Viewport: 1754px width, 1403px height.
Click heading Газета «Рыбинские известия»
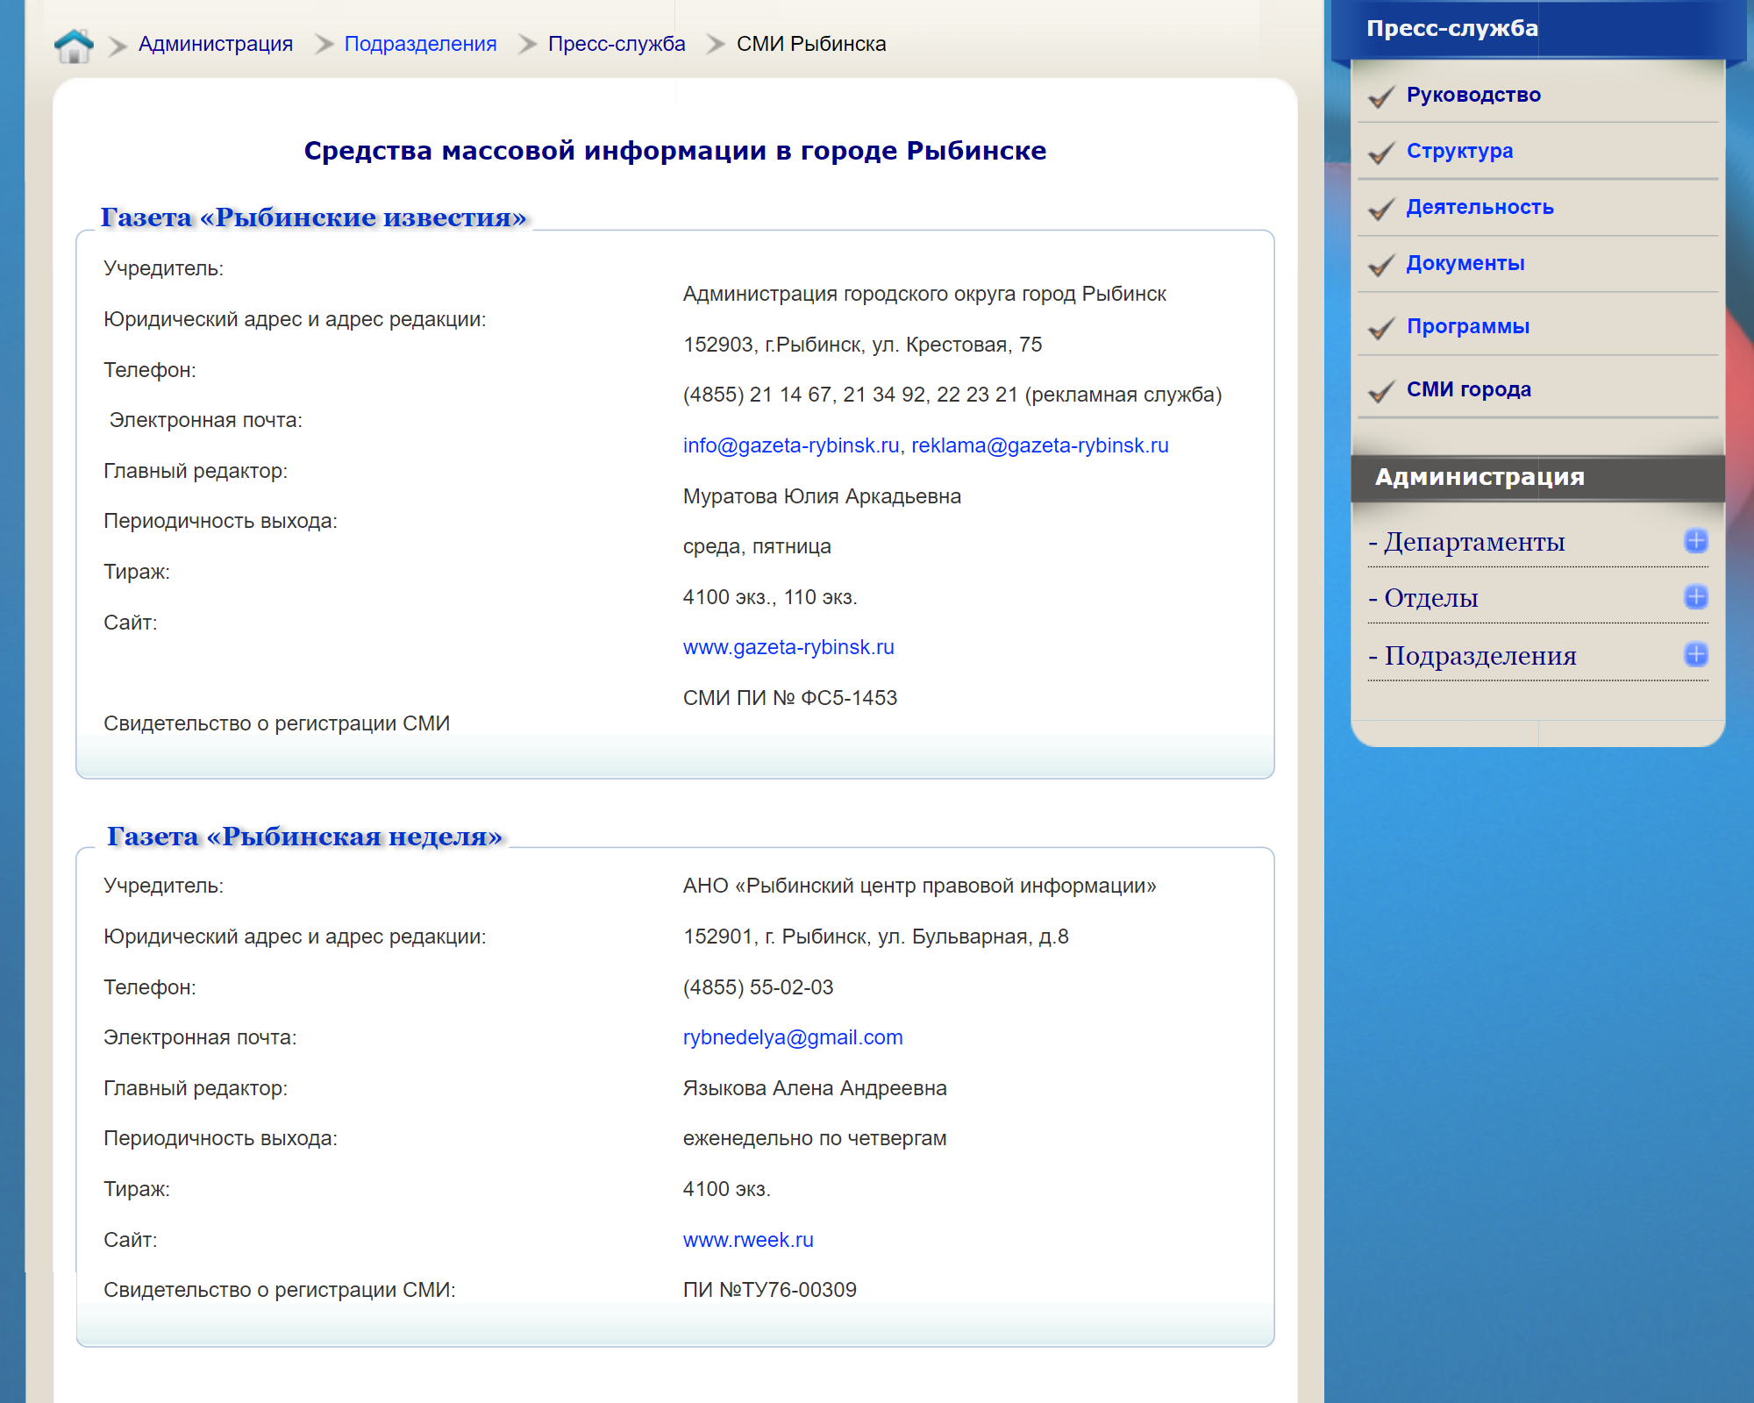(x=314, y=217)
